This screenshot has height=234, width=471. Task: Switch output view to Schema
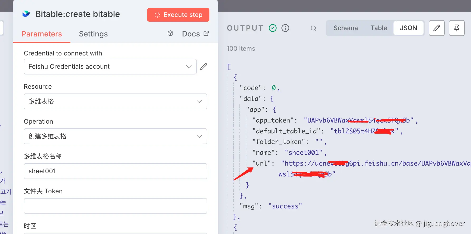click(x=346, y=28)
